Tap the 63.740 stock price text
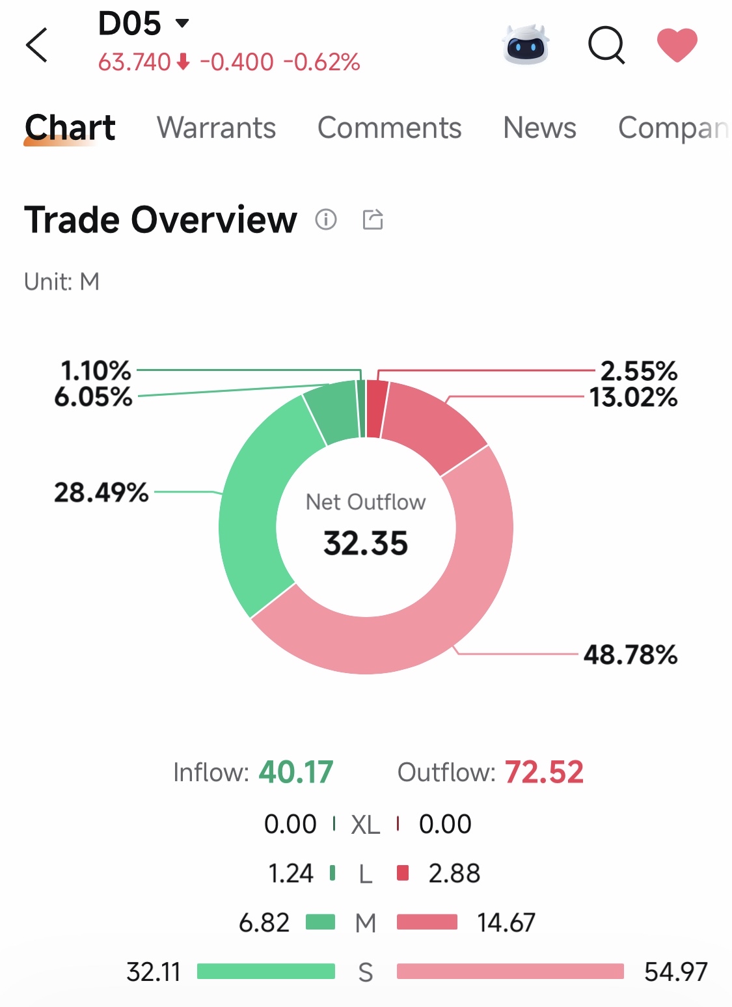The image size is (732, 1007). [134, 62]
